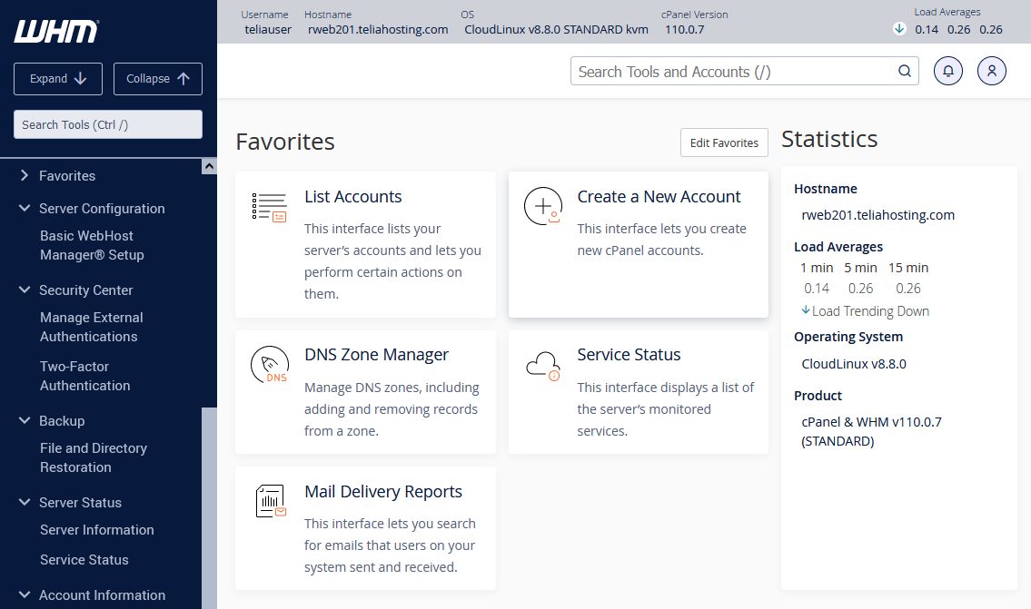Image resolution: width=1031 pixels, height=609 pixels.
Task: Click the WHM logo
Action: [56, 31]
